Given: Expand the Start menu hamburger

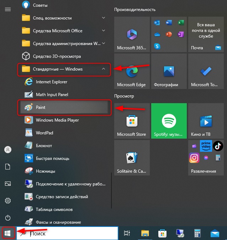Looking at the screenshot, I should coord(8,10).
